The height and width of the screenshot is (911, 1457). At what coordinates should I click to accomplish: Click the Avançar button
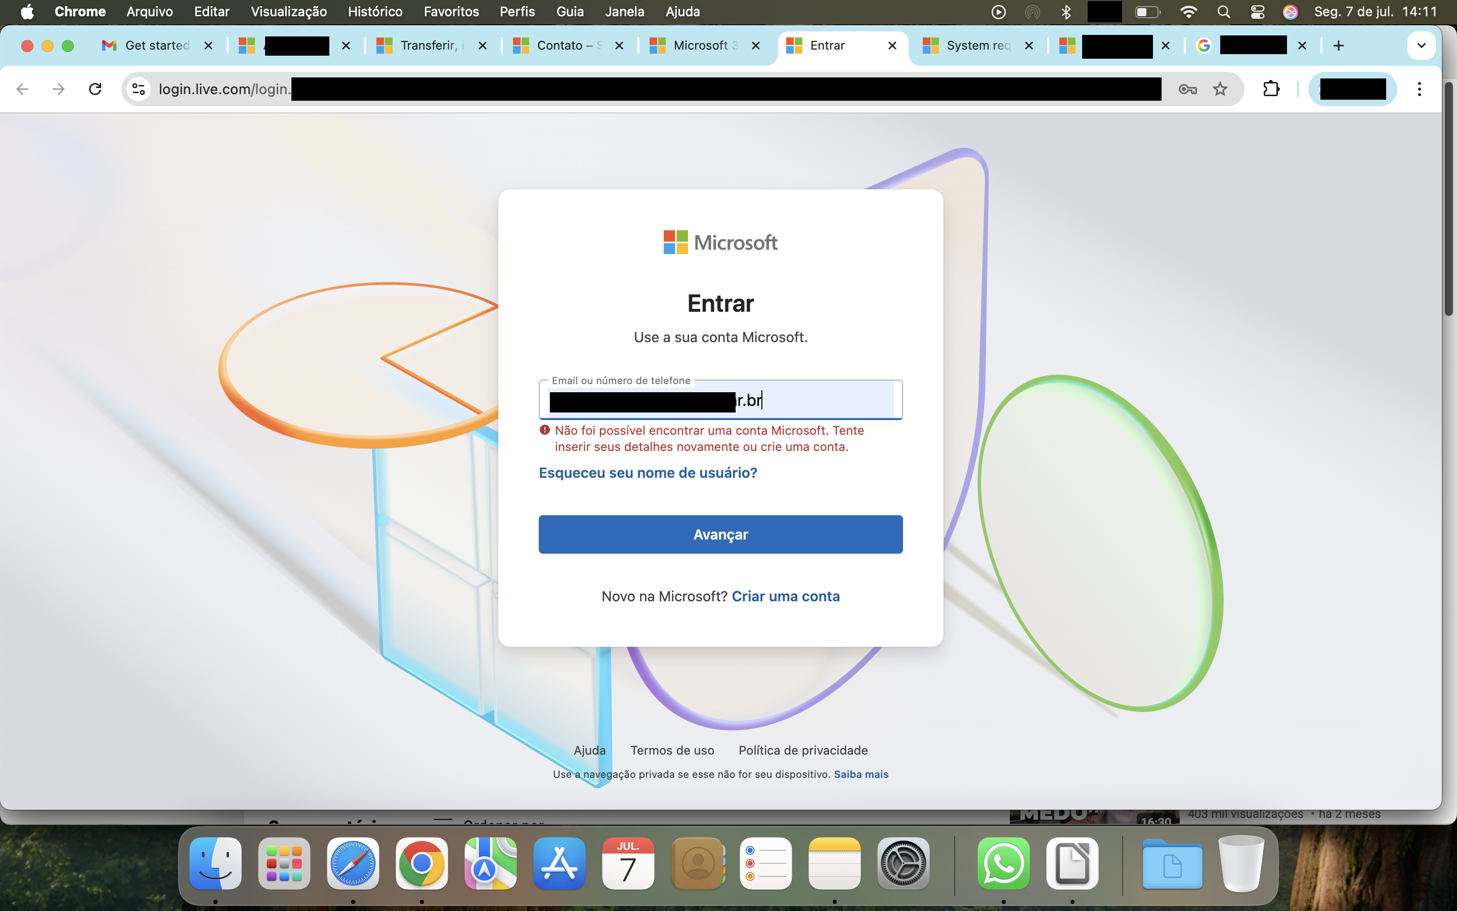720,534
